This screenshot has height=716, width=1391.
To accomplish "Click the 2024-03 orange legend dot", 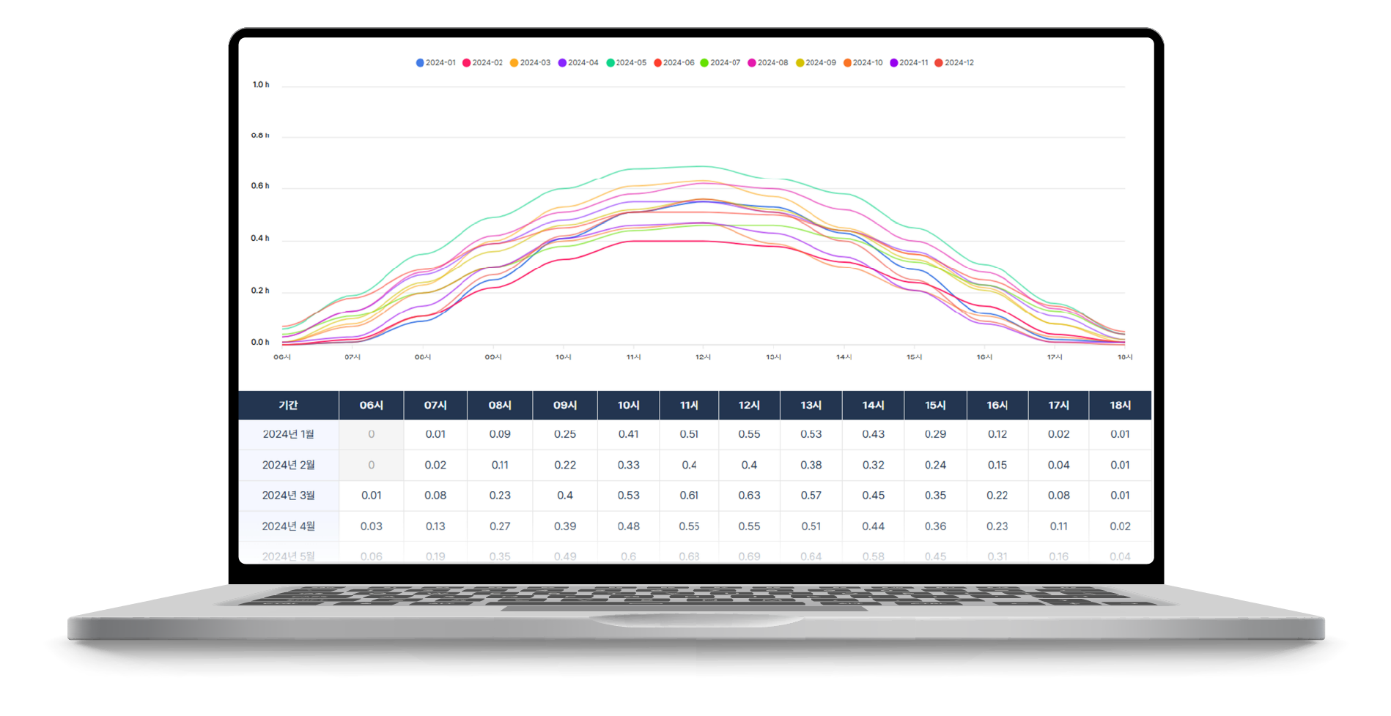I will click(x=514, y=63).
